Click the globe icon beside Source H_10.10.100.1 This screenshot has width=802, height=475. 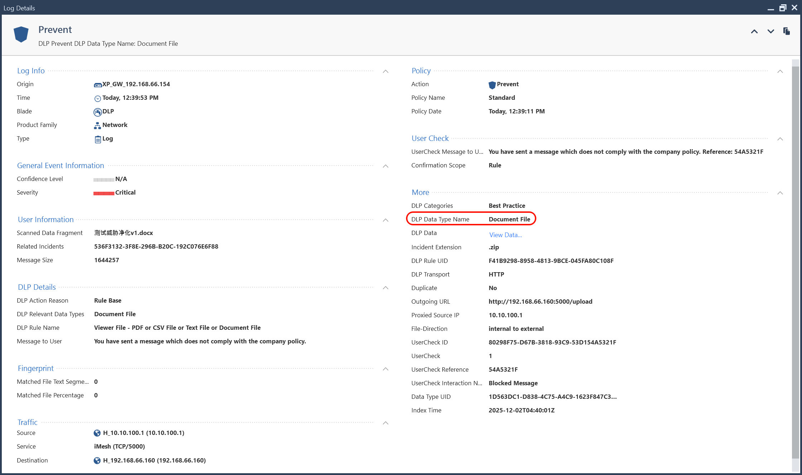pyautogui.click(x=97, y=433)
